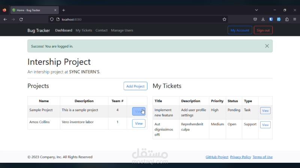Open the Contact nav item
This screenshot has width=300, height=168.
tap(101, 30)
